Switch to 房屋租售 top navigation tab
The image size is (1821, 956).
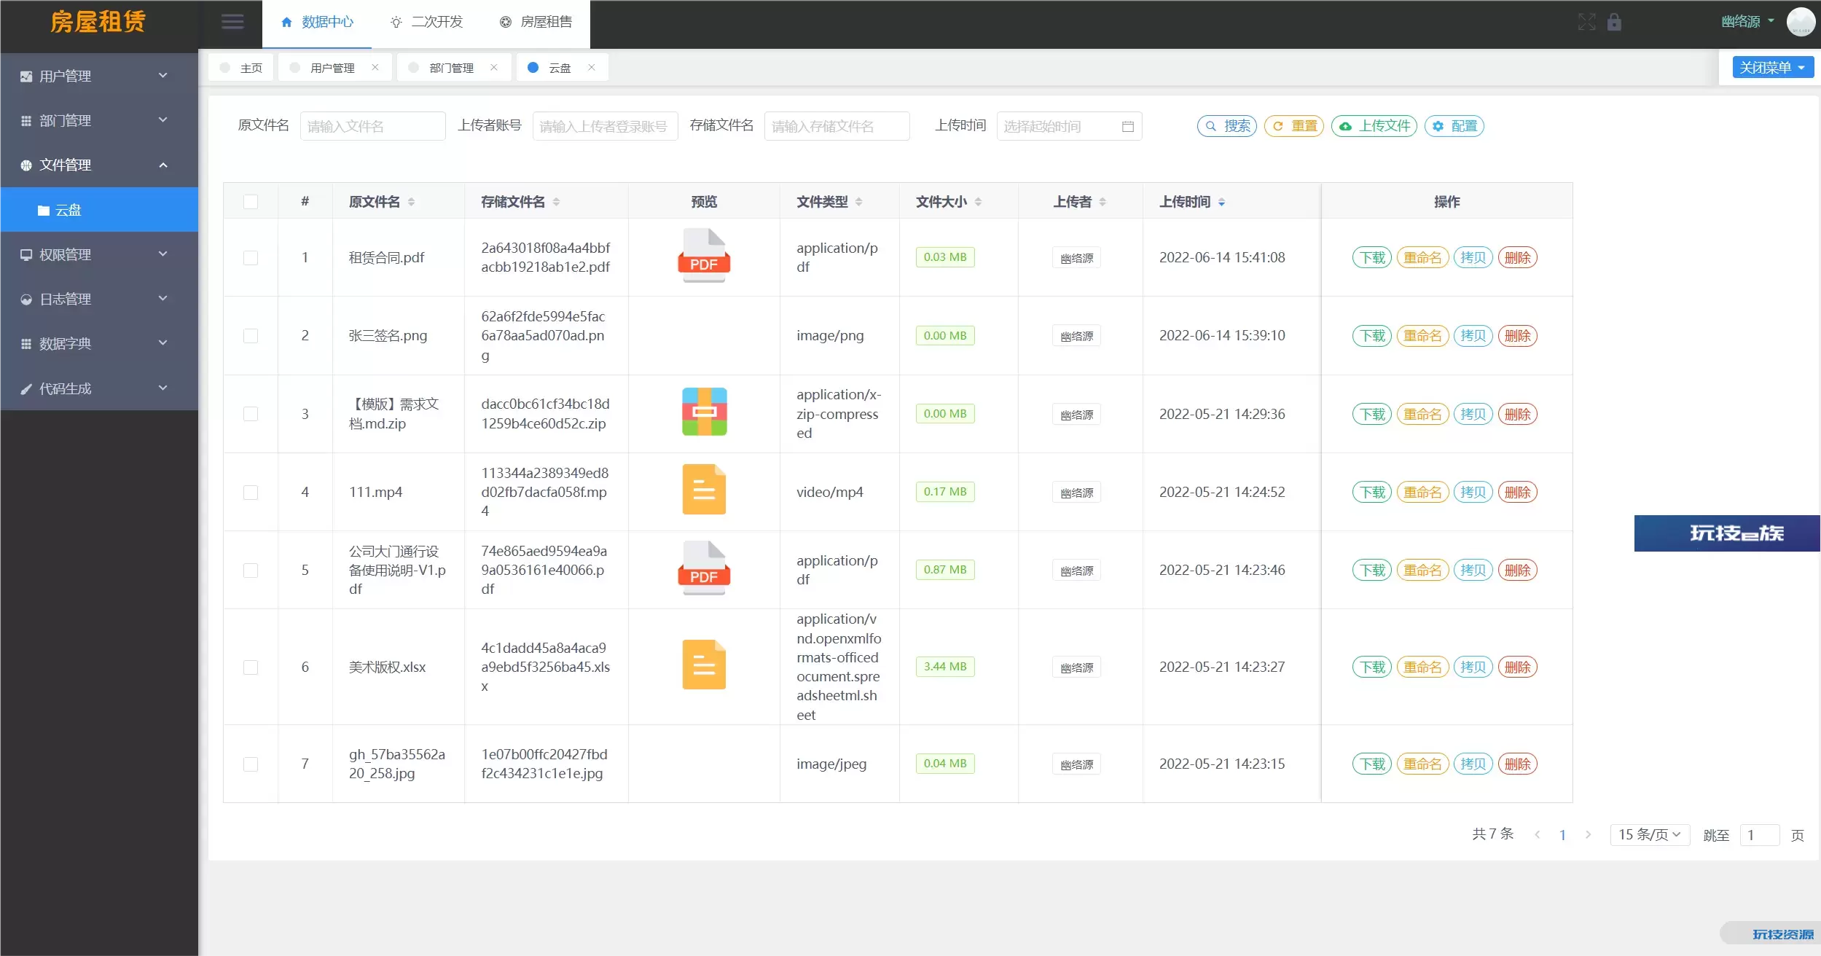tap(536, 22)
